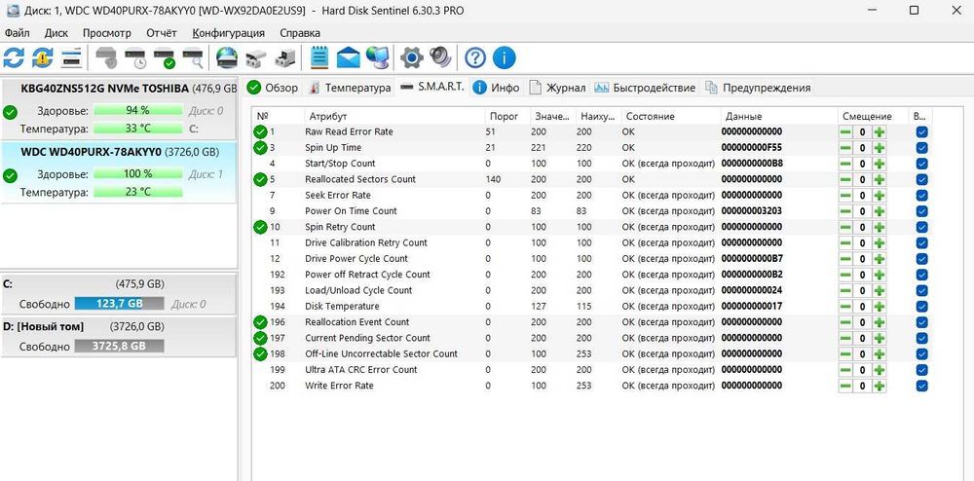The width and height of the screenshot is (974, 481).
Task: Open settings with the gear icon
Action: tap(411, 58)
